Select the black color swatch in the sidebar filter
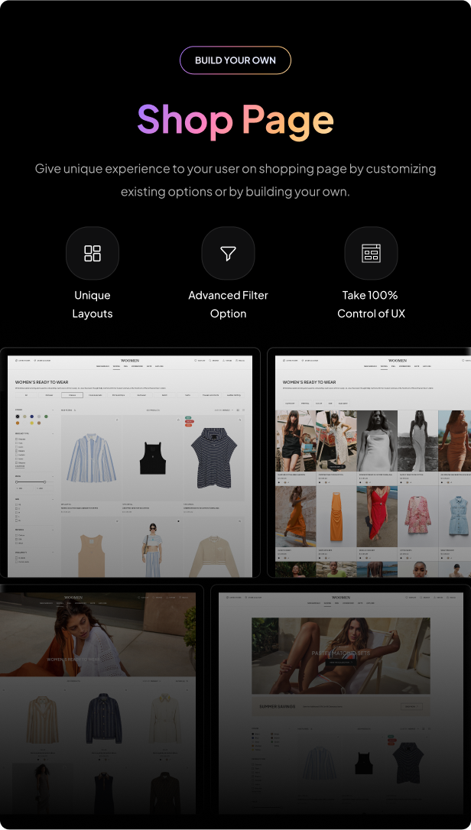The image size is (471, 830). [18, 417]
